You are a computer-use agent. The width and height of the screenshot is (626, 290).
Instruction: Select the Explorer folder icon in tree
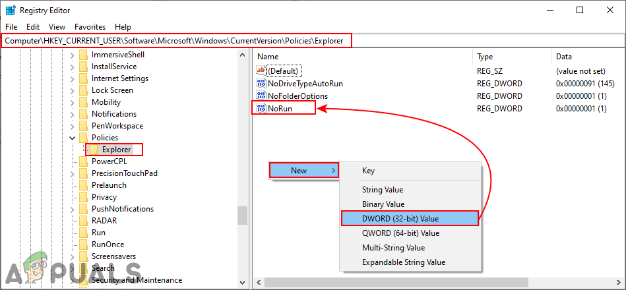tap(94, 150)
